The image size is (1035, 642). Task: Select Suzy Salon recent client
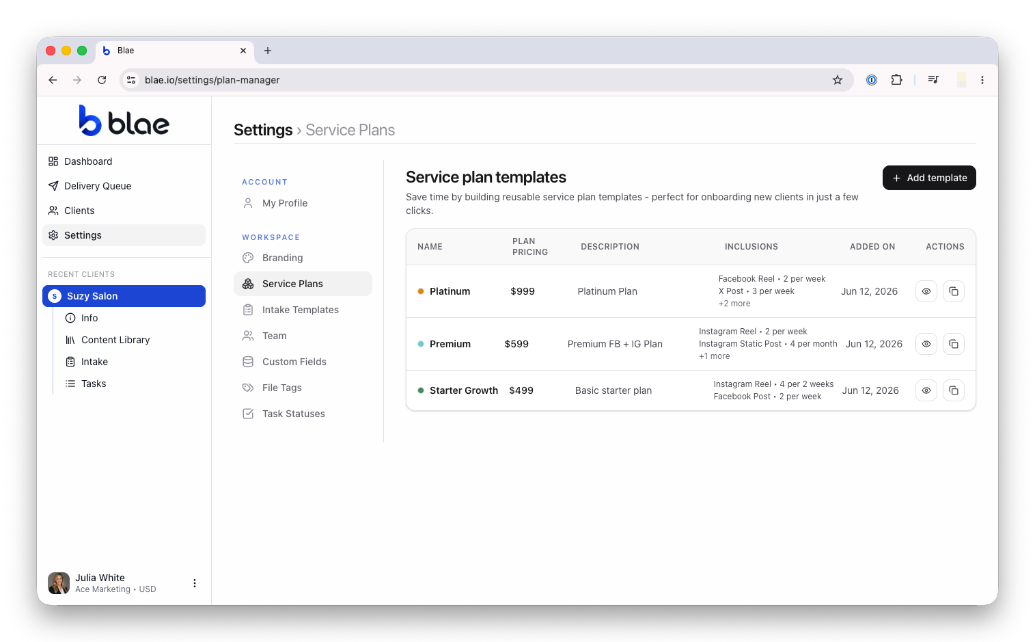(x=124, y=296)
